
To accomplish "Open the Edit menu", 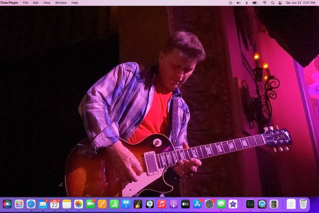I will [36, 2].
